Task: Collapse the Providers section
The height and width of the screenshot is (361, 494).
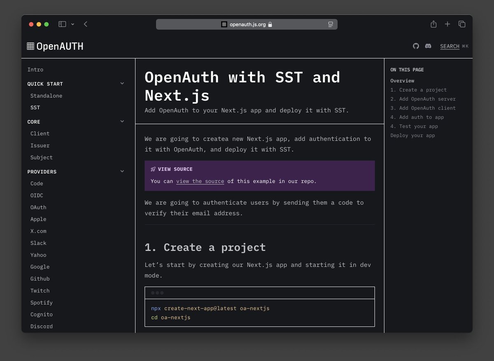Action: 122,171
